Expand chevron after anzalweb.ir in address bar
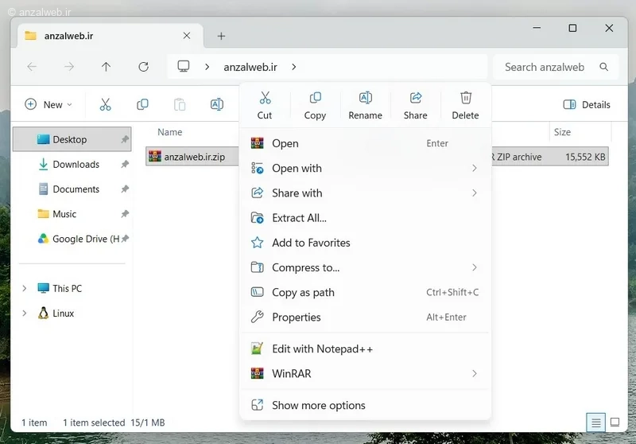Screen dimensions: 636x444 click(294, 67)
